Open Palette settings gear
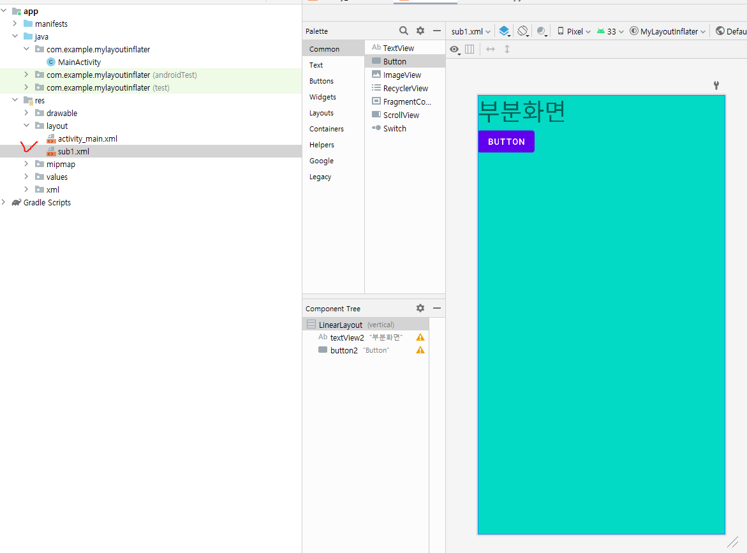Viewport: 747px width, 553px height. [x=420, y=31]
